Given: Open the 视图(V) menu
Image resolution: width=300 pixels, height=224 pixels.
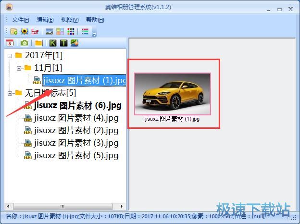Looking at the screenshot, I should click(x=69, y=20).
